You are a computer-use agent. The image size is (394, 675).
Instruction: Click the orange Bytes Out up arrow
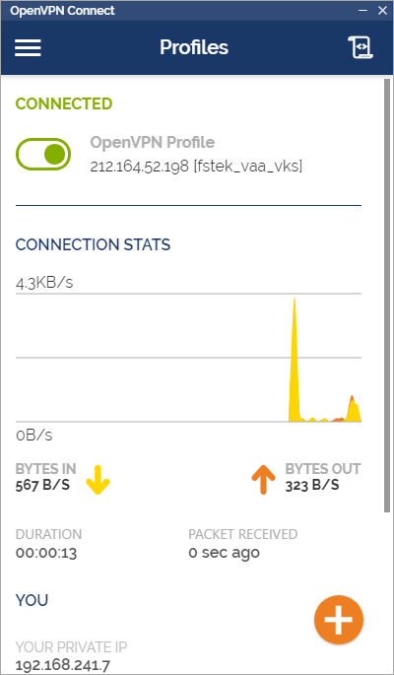click(x=263, y=480)
